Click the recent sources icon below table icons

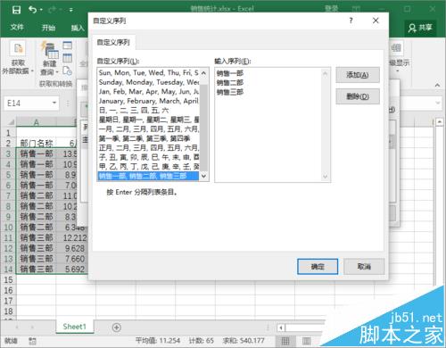click(68, 70)
